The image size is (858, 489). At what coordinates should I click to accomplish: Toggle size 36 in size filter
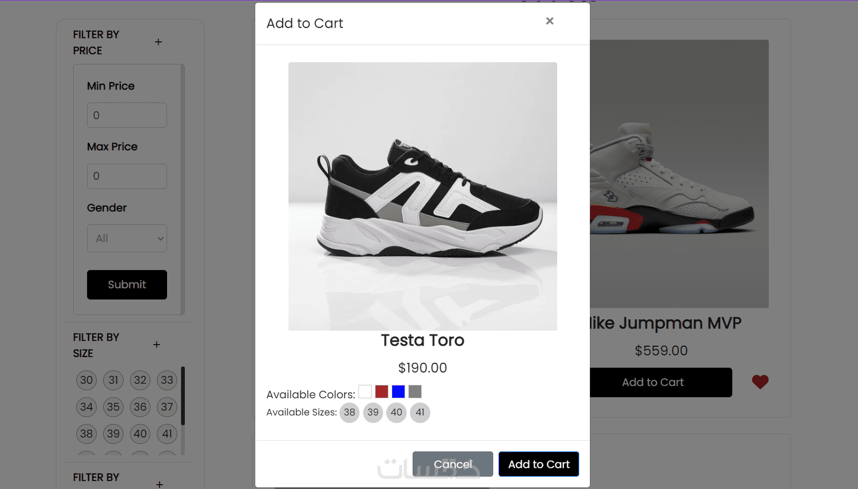point(140,407)
